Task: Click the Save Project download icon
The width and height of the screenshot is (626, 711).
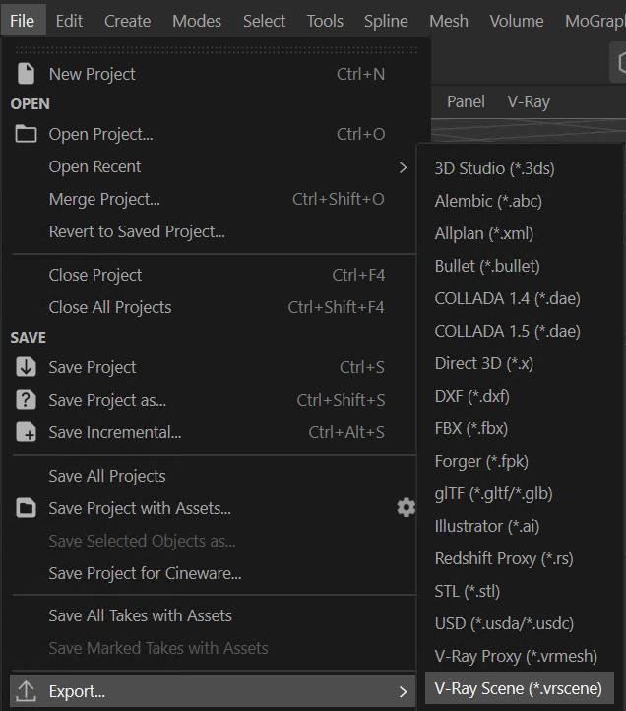Action: [x=27, y=367]
